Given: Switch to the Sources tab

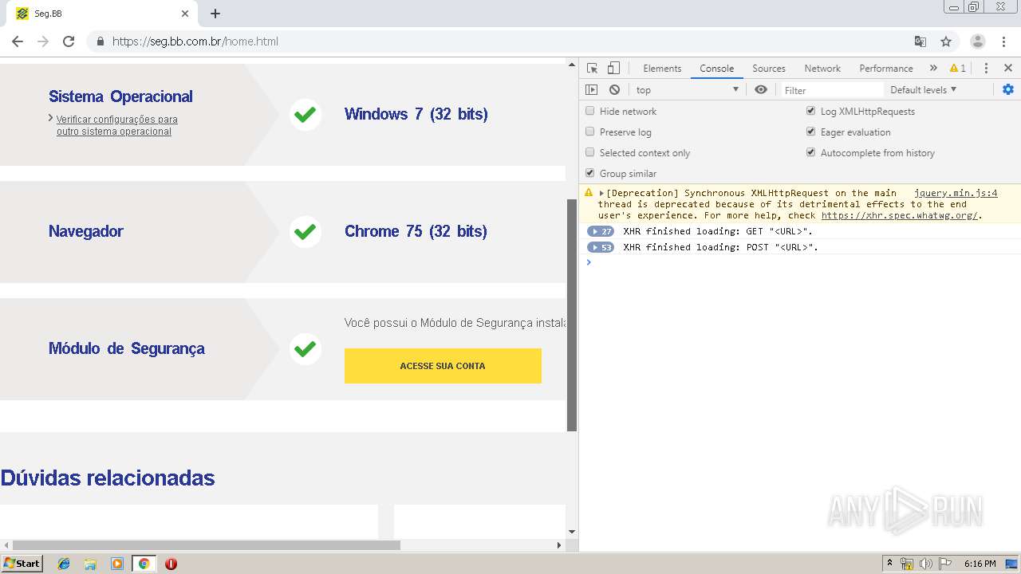Looking at the screenshot, I should (x=769, y=69).
